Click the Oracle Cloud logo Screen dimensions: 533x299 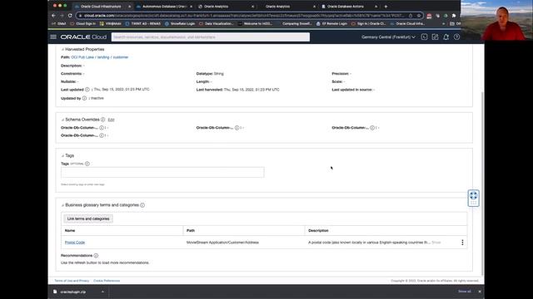click(83, 37)
